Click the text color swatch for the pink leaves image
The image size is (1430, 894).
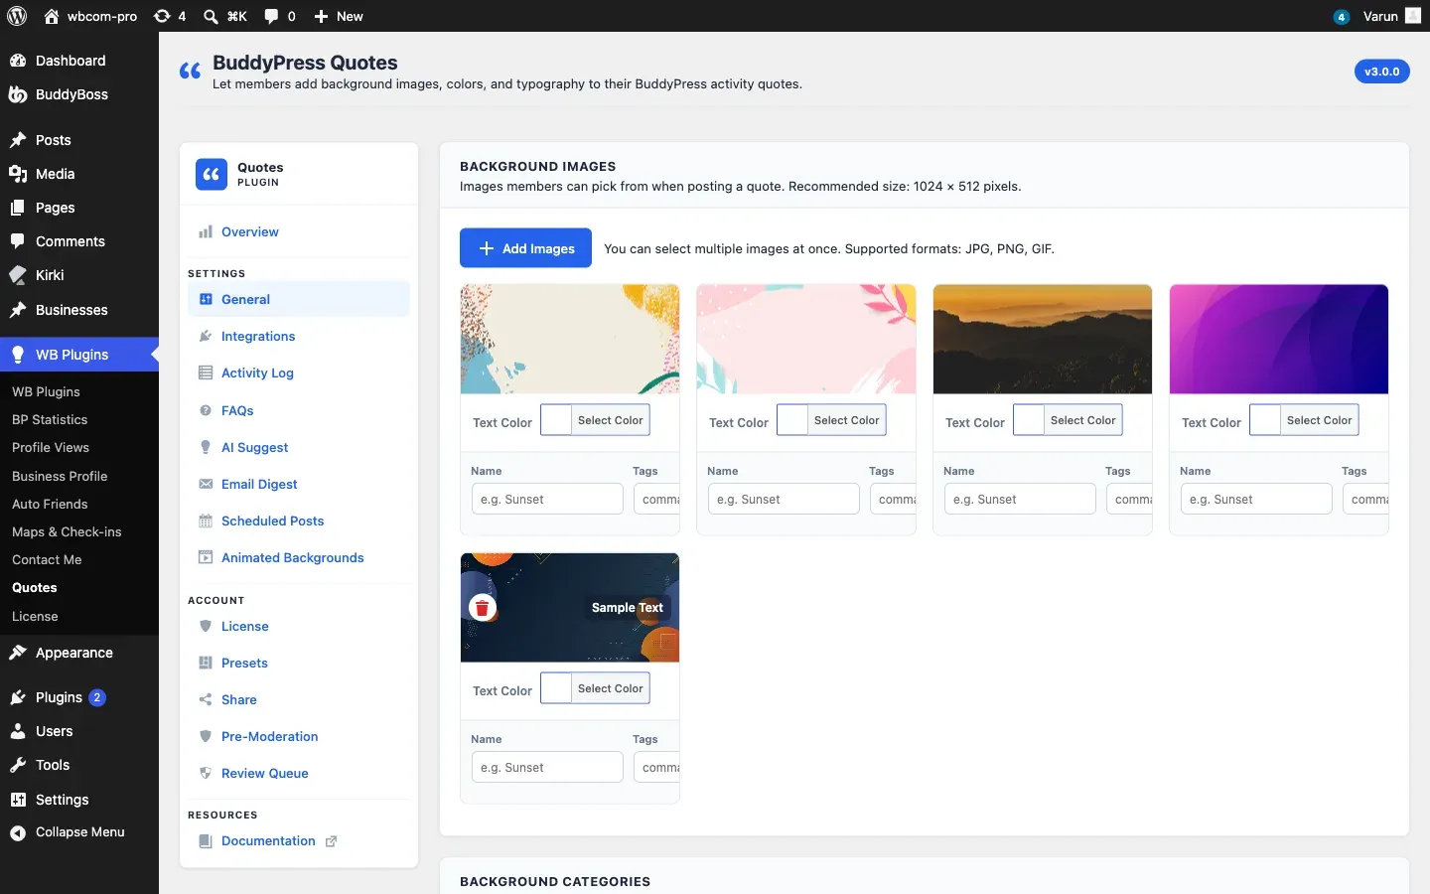pyautogui.click(x=792, y=420)
